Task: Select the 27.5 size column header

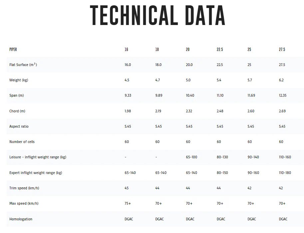Action: [282, 50]
